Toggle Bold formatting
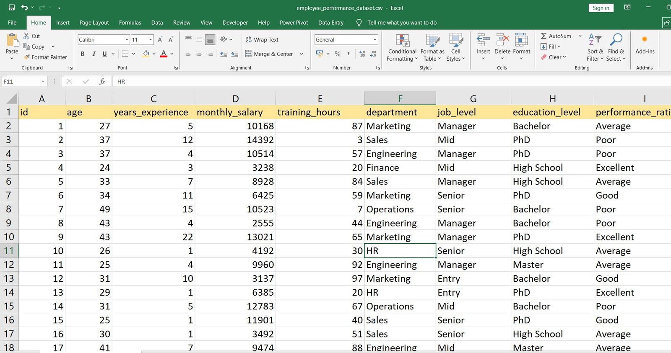The height and width of the screenshot is (353, 671). click(83, 54)
